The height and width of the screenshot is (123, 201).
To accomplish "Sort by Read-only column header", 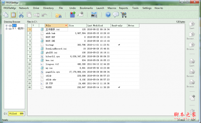I will (119, 26).
